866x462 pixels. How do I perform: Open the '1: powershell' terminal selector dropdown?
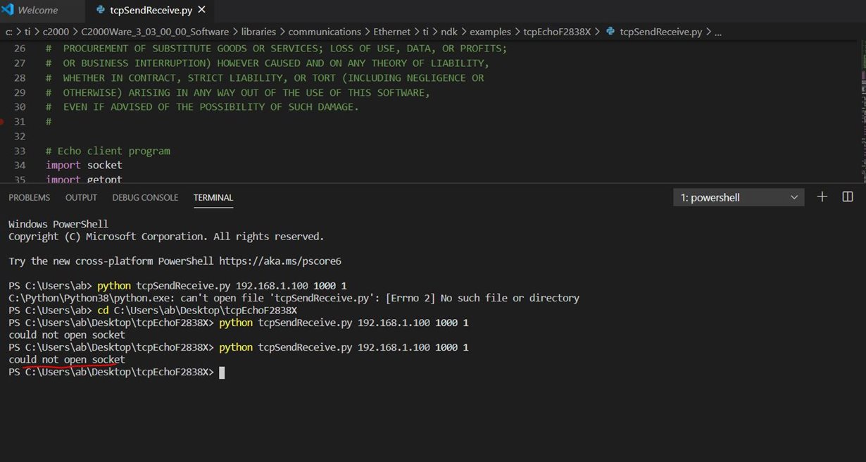(x=739, y=198)
